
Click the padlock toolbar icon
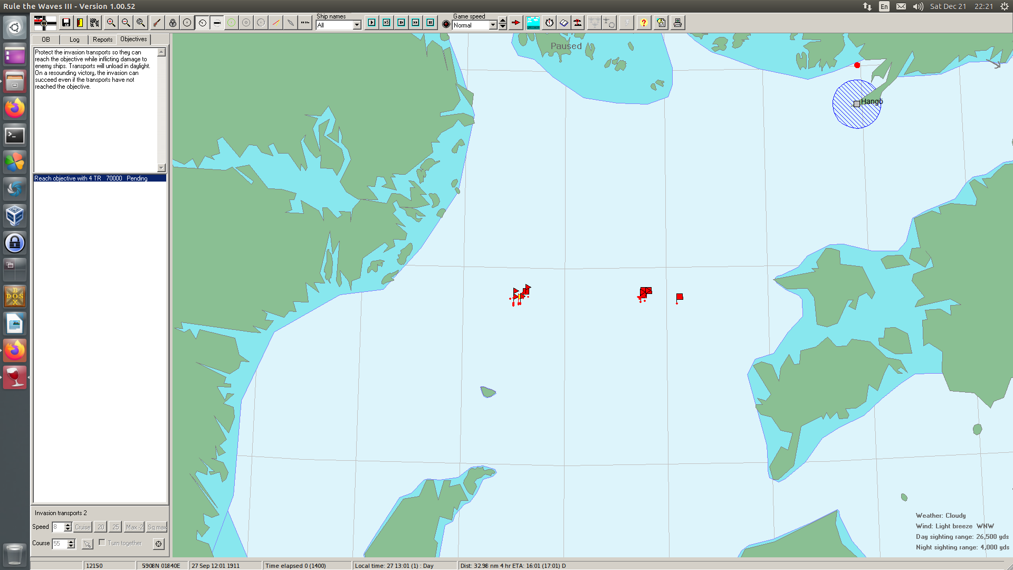[x=173, y=23]
